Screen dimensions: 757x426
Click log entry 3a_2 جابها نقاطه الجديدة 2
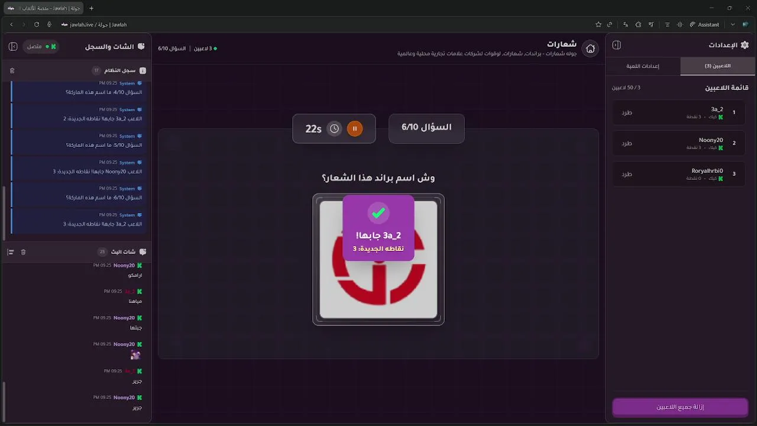(x=79, y=115)
